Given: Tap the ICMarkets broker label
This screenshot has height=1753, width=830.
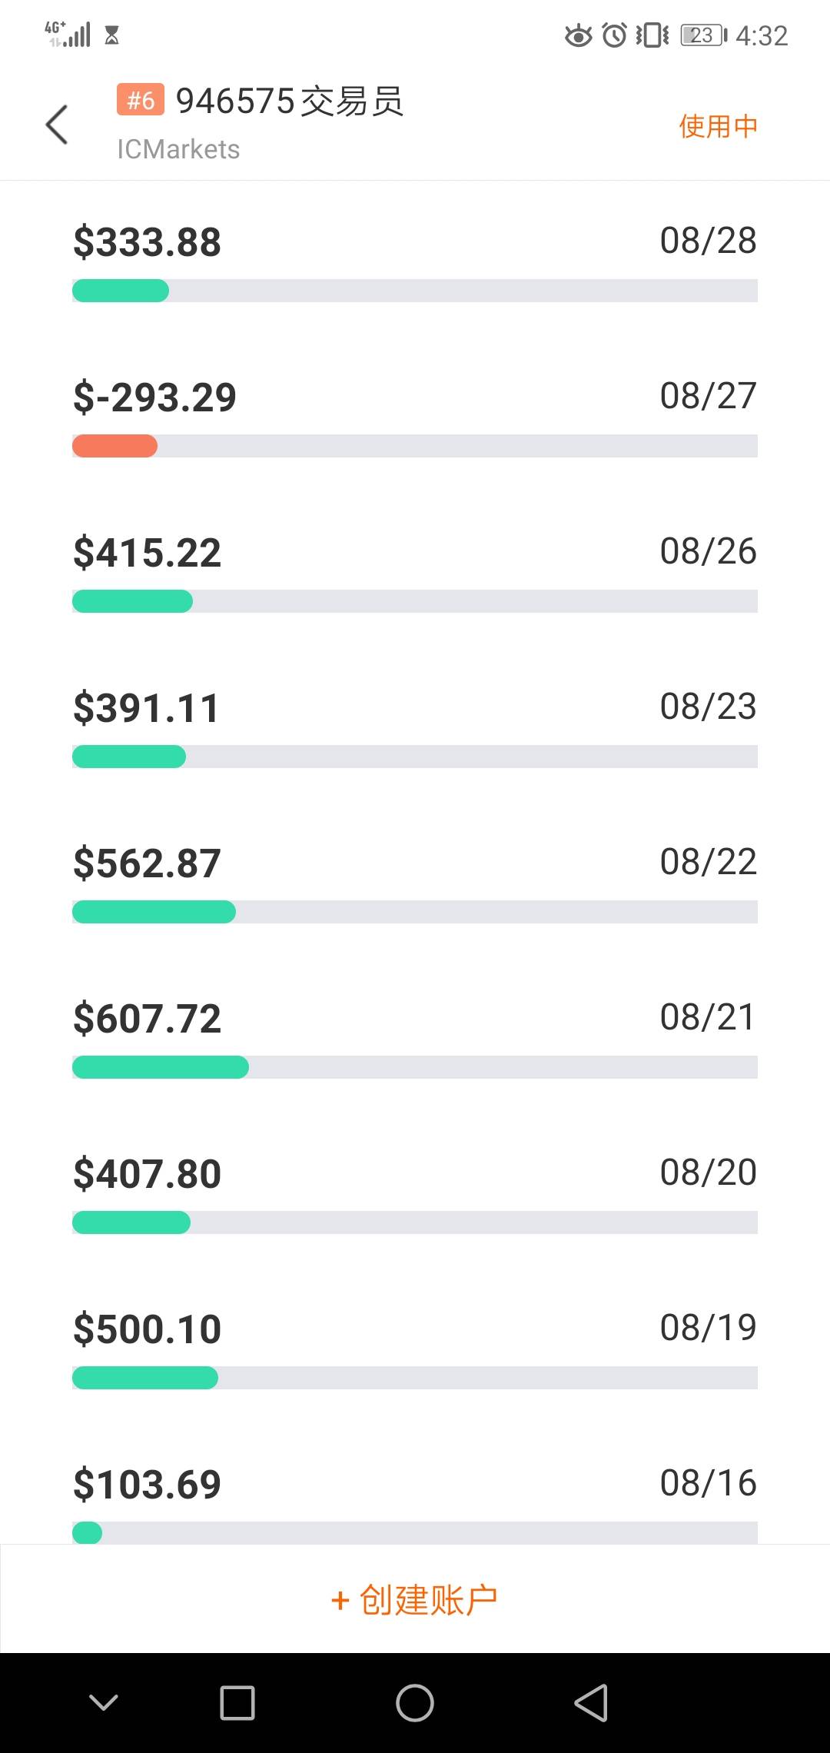Looking at the screenshot, I should tap(178, 149).
